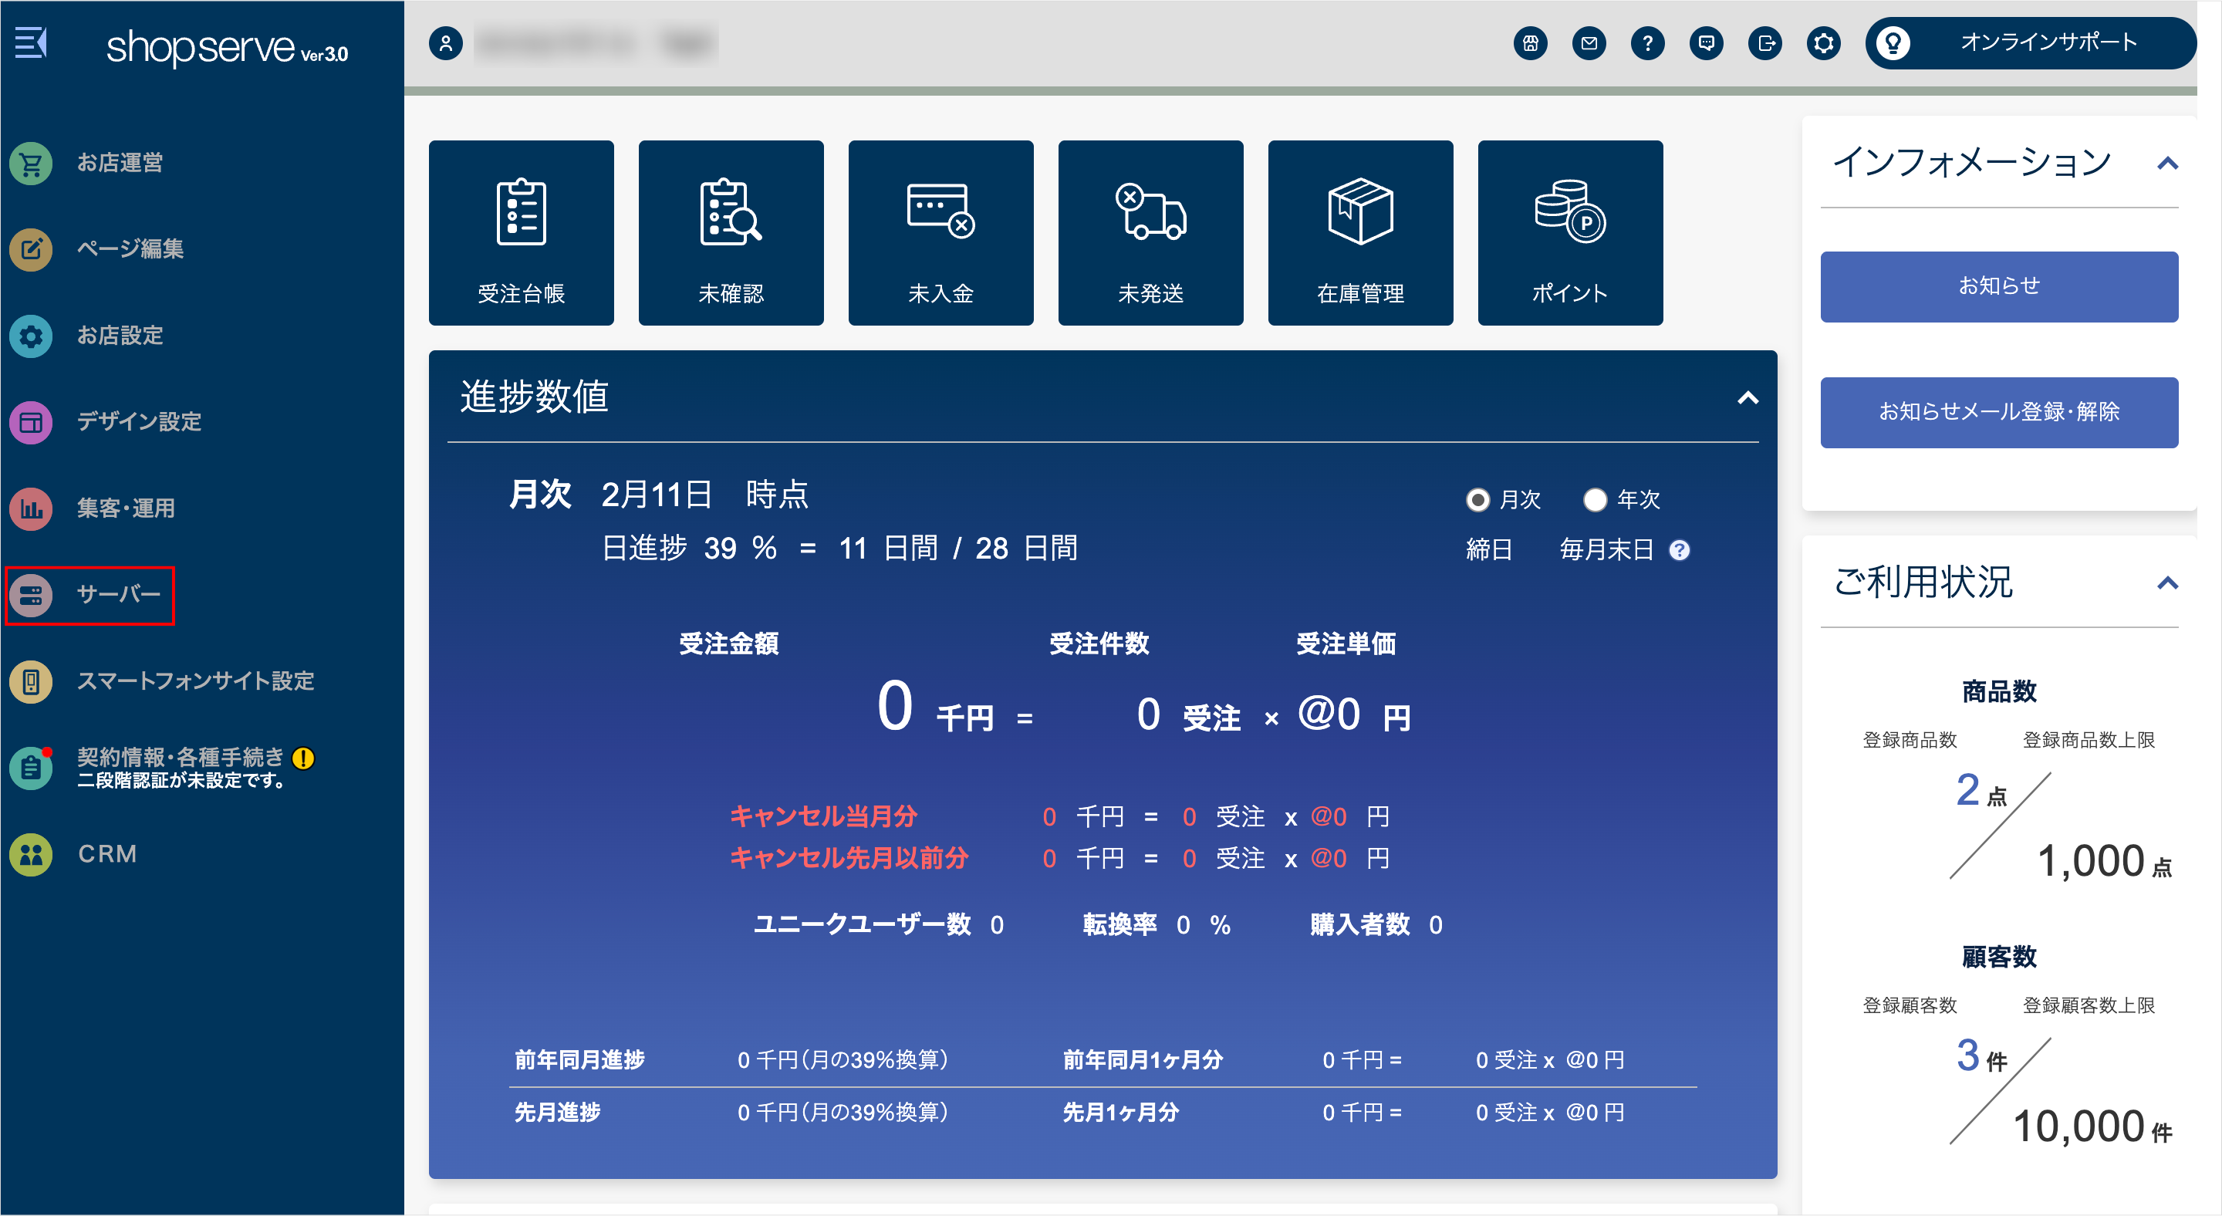This screenshot has height=1216, width=2222.
Task: Open the ポイント points tile
Action: tap(1569, 233)
